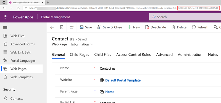Viewport: 221px width, 103px height.
Task: Click the Portal Management app name
Action: (x=56, y=17)
